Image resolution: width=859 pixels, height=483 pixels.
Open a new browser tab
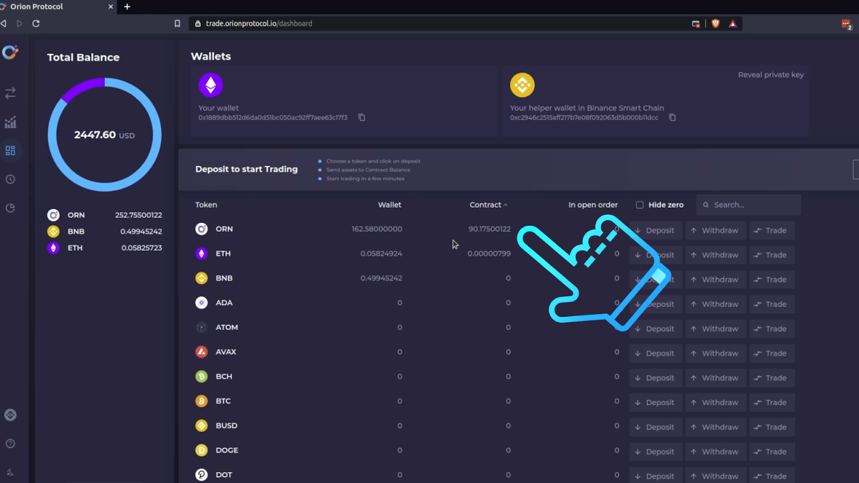pyautogui.click(x=127, y=6)
